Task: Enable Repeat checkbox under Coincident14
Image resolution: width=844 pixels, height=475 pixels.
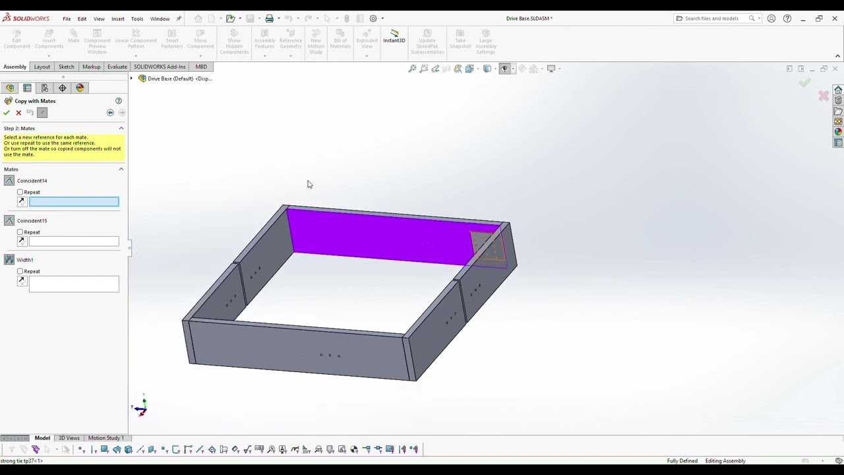Action: (20, 192)
